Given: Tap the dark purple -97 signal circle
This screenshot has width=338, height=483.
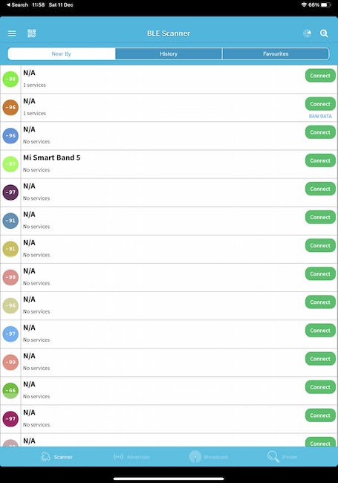Looking at the screenshot, I should coord(10,192).
